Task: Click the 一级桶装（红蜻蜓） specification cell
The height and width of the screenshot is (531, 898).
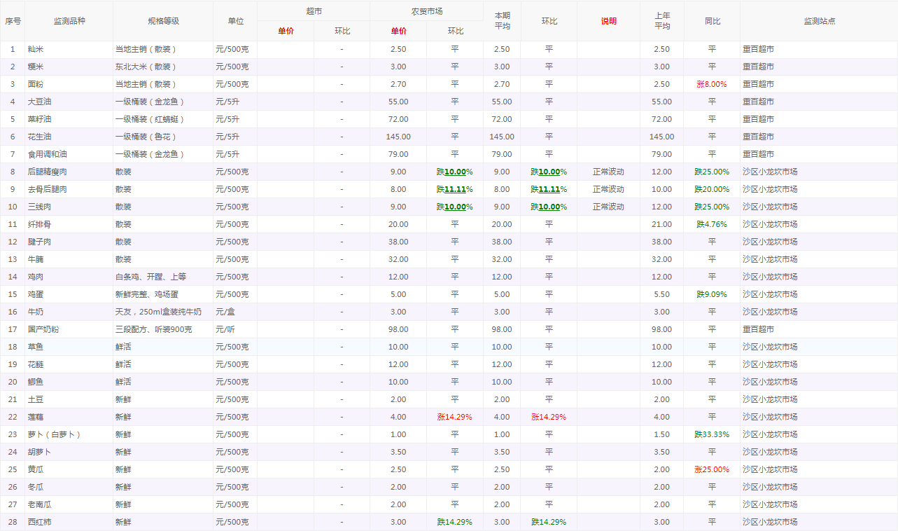Action: coord(163,119)
